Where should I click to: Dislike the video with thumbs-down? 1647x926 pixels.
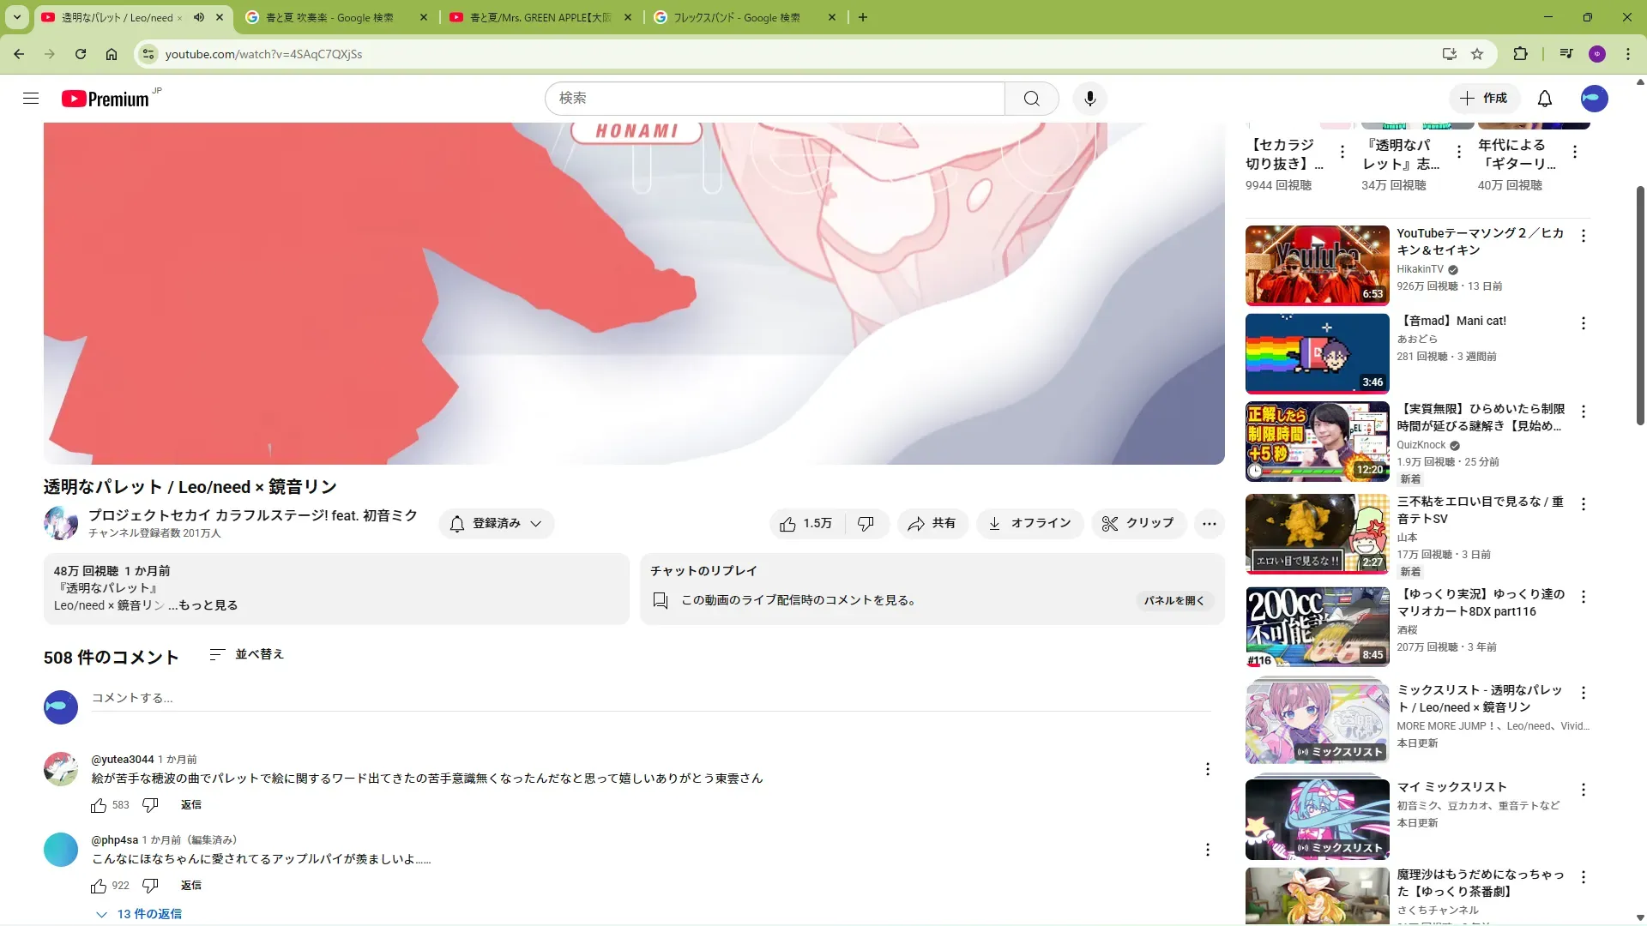866,523
